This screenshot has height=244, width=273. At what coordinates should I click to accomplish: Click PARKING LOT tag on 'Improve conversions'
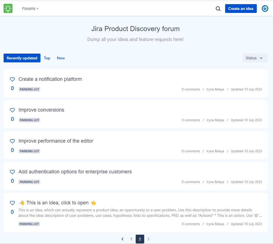tap(29, 120)
